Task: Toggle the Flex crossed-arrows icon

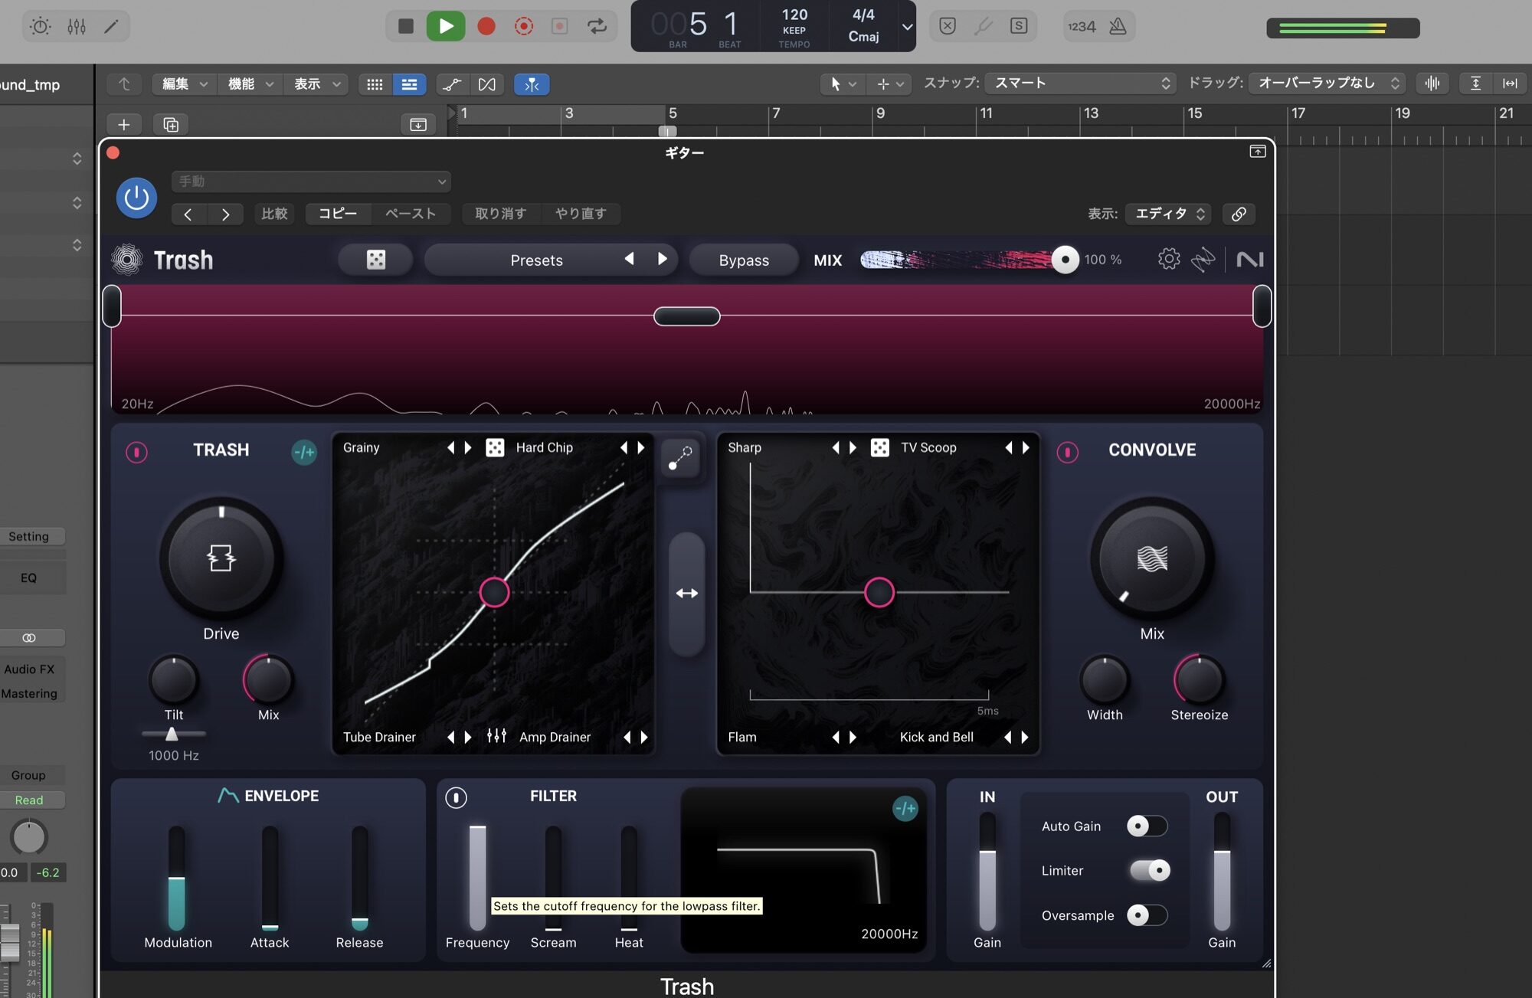Action: (x=487, y=84)
